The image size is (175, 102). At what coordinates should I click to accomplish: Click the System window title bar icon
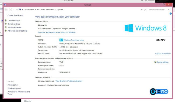[5, 5]
